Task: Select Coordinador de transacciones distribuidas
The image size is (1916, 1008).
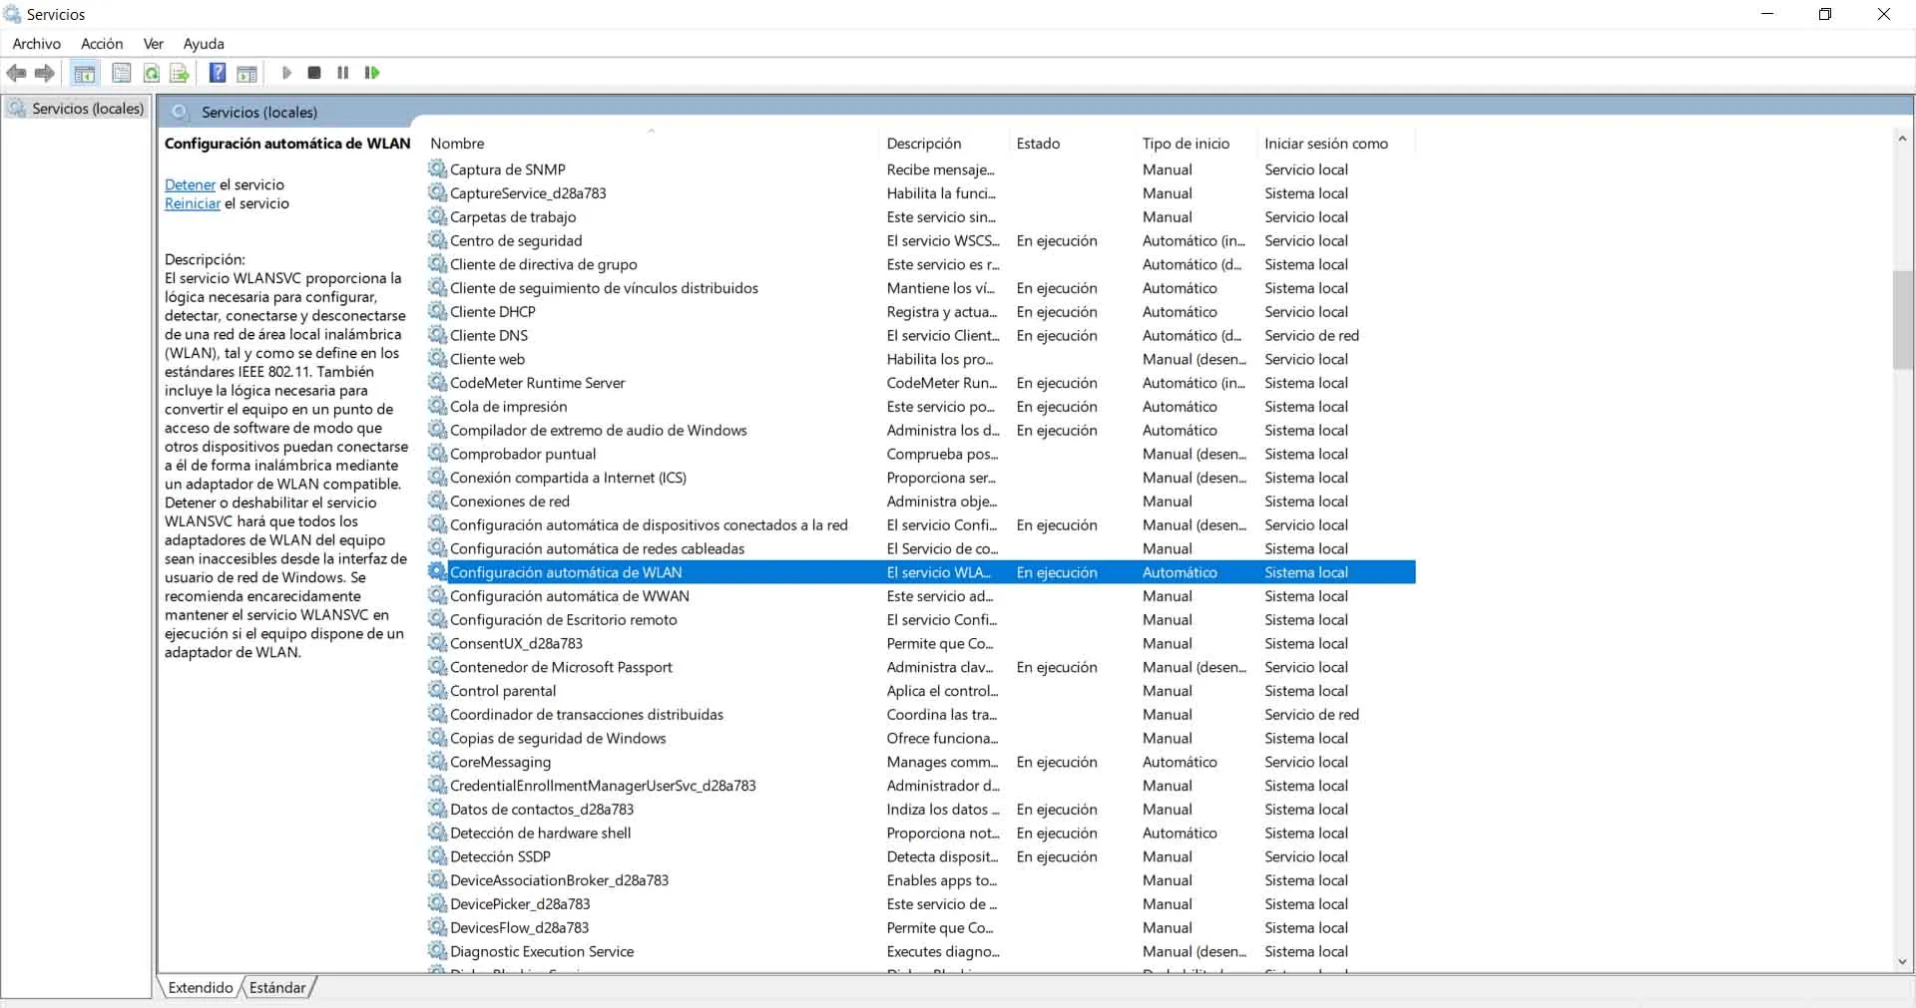Action: pos(920,714)
